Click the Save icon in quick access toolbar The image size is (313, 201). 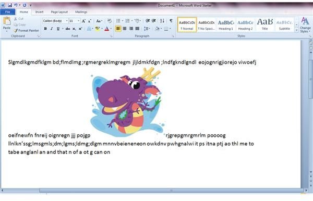9,5
